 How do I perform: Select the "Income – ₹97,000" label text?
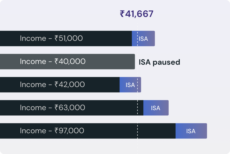pyautogui.click(x=52, y=131)
